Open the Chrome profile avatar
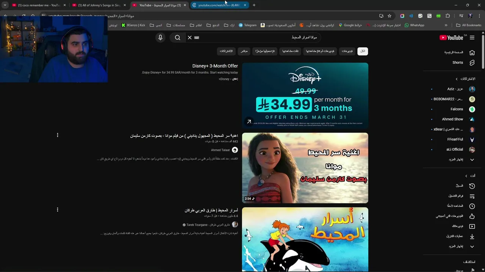 [x=470, y=16]
